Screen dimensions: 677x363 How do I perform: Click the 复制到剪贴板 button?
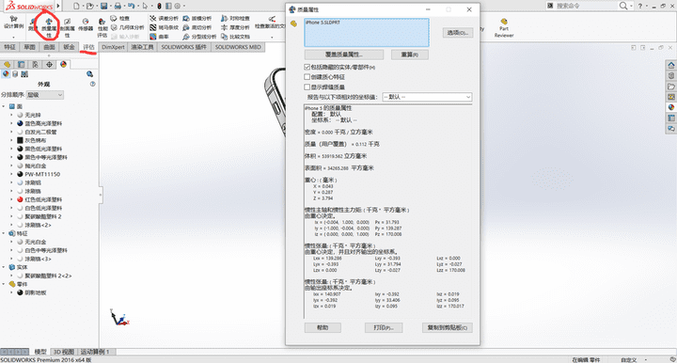tap(448, 327)
